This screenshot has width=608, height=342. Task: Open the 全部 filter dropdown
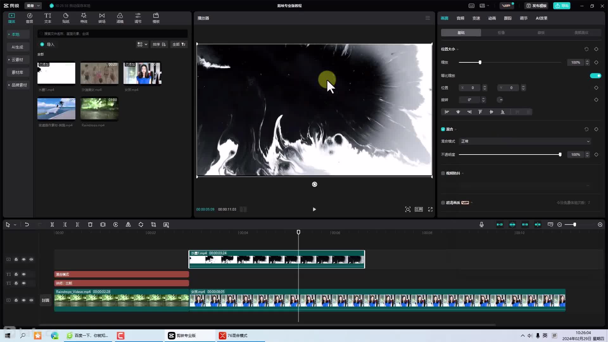click(x=179, y=44)
